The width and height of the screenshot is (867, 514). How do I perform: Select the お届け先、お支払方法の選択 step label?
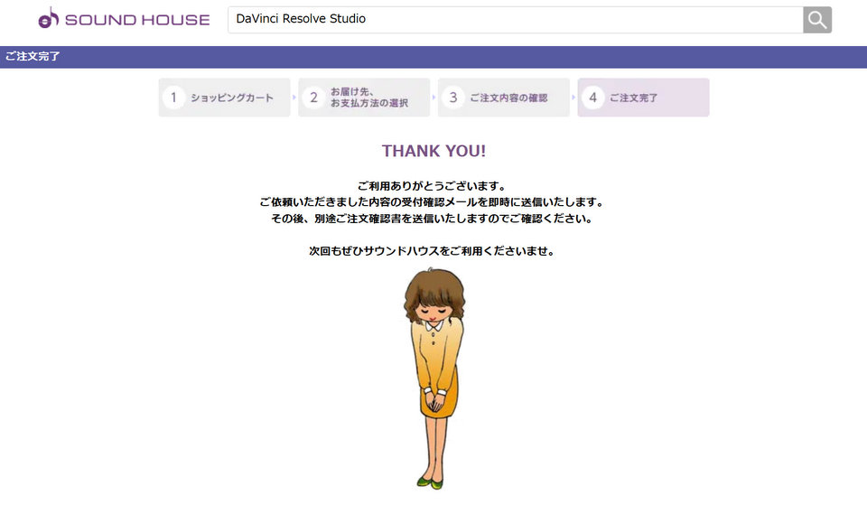click(x=368, y=98)
